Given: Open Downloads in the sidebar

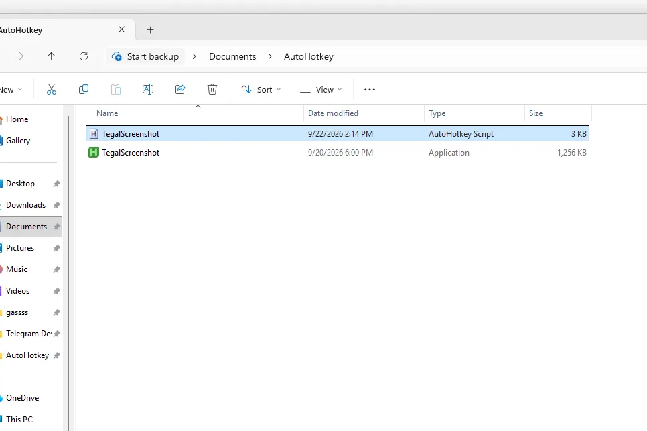Looking at the screenshot, I should [x=25, y=205].
